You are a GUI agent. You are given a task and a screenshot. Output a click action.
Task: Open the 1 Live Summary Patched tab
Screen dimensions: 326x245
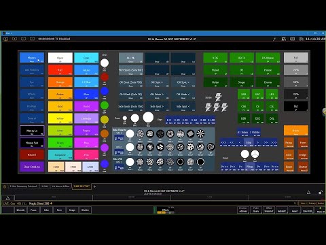(x=23, y=186)
